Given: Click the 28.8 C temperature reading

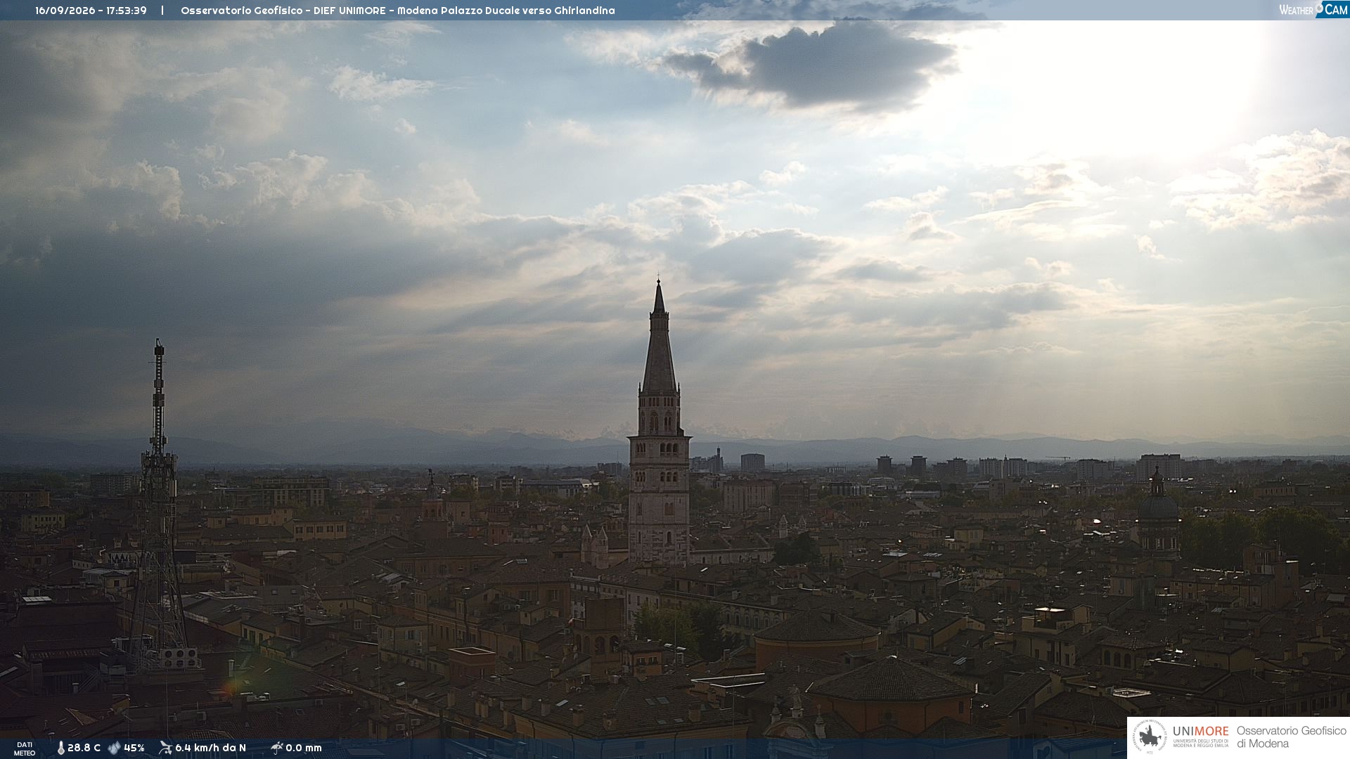Looking at the screenshot, I should tap(84, 748).
